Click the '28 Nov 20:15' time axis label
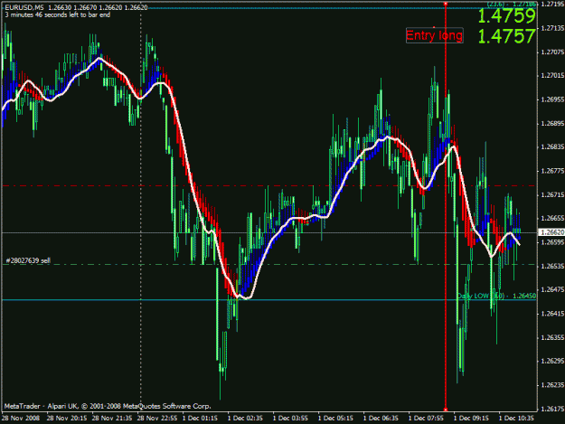 tap(67, 419)
